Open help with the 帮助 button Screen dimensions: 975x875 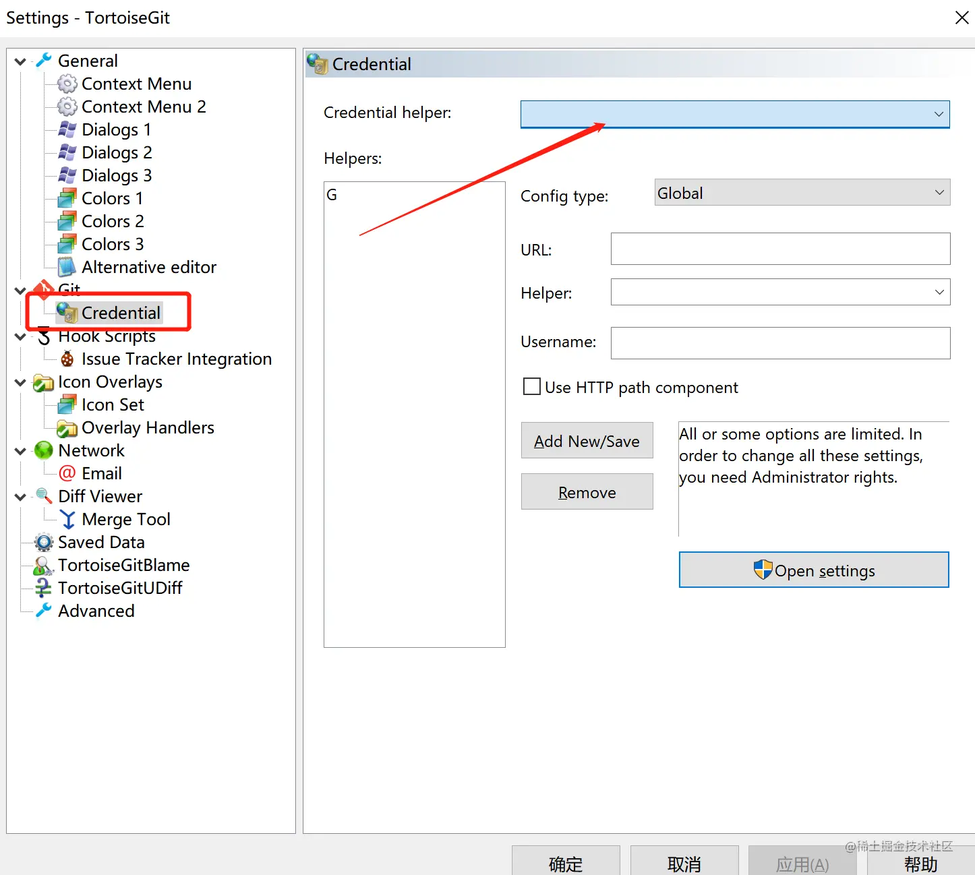pos(921,862)
